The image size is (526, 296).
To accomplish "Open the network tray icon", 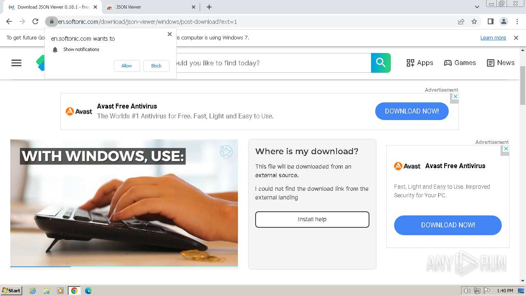I will click(x=477, y=291).
